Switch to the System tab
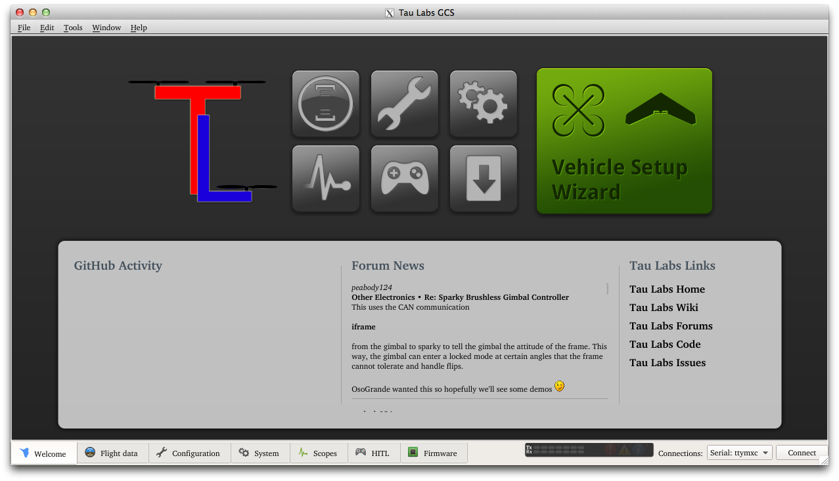This screenshot has width=839, height=481. 260,453
